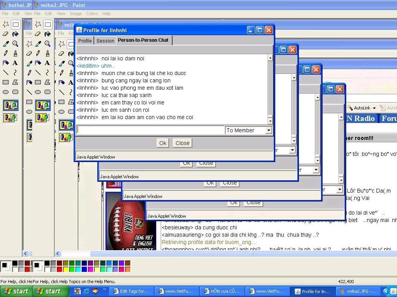Open Edit menu in huthai.JPG Paint window
Viewport: 397px width, 297px height.
pyautogui.click(x=16, y=14)
